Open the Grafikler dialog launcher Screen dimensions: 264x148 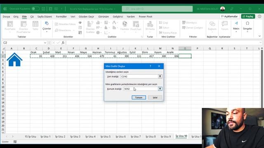(142, 37)
